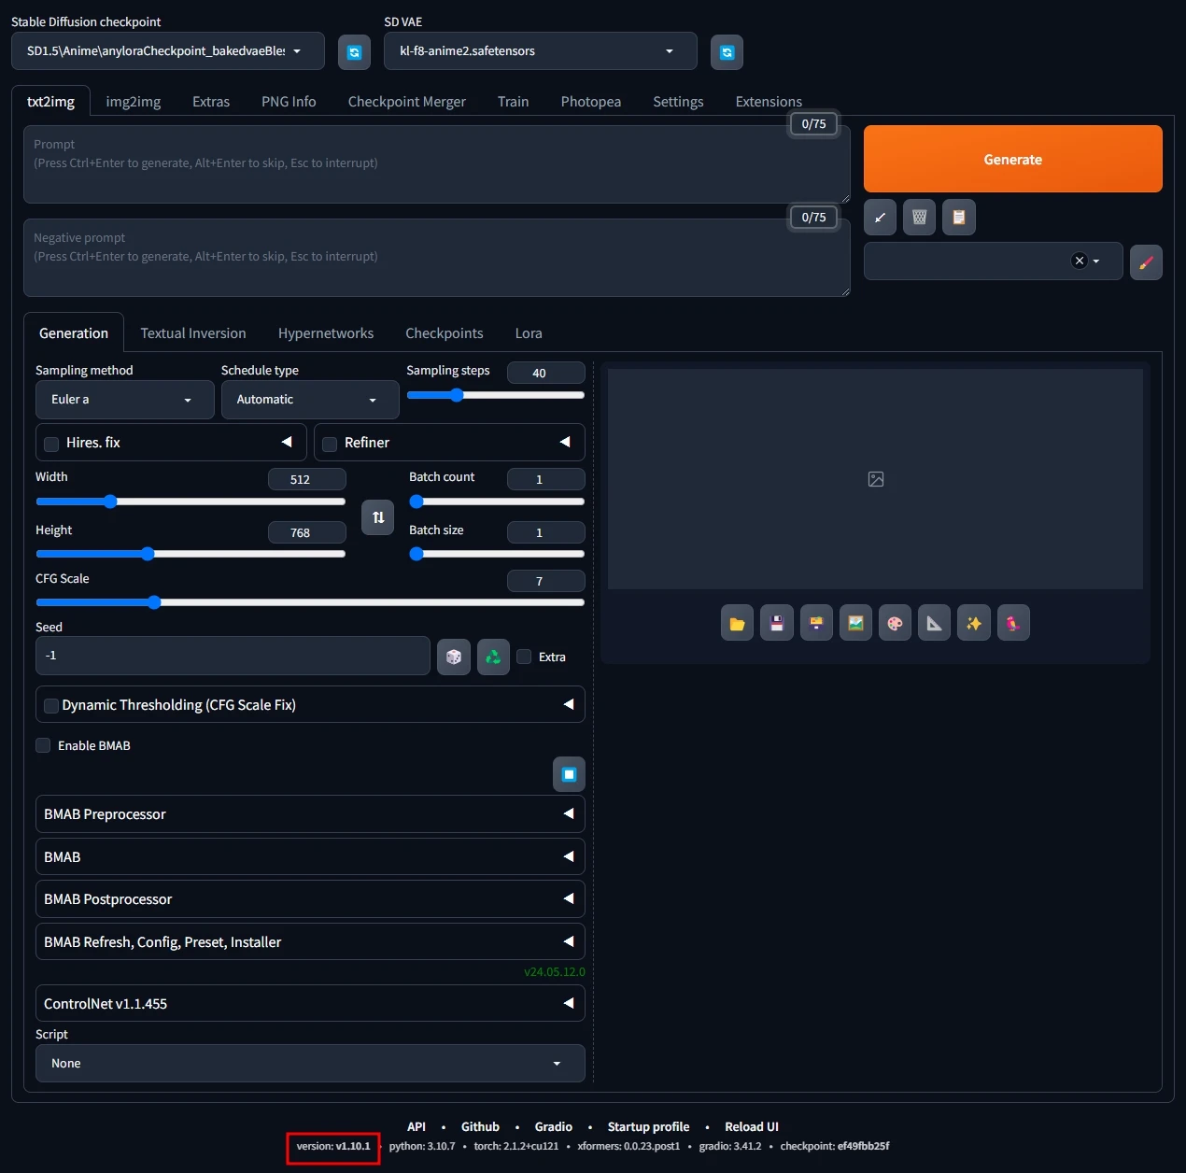Screen dimensions: 1186x1173
Task: Open the Startup profile link
Action: (648, 1126)
